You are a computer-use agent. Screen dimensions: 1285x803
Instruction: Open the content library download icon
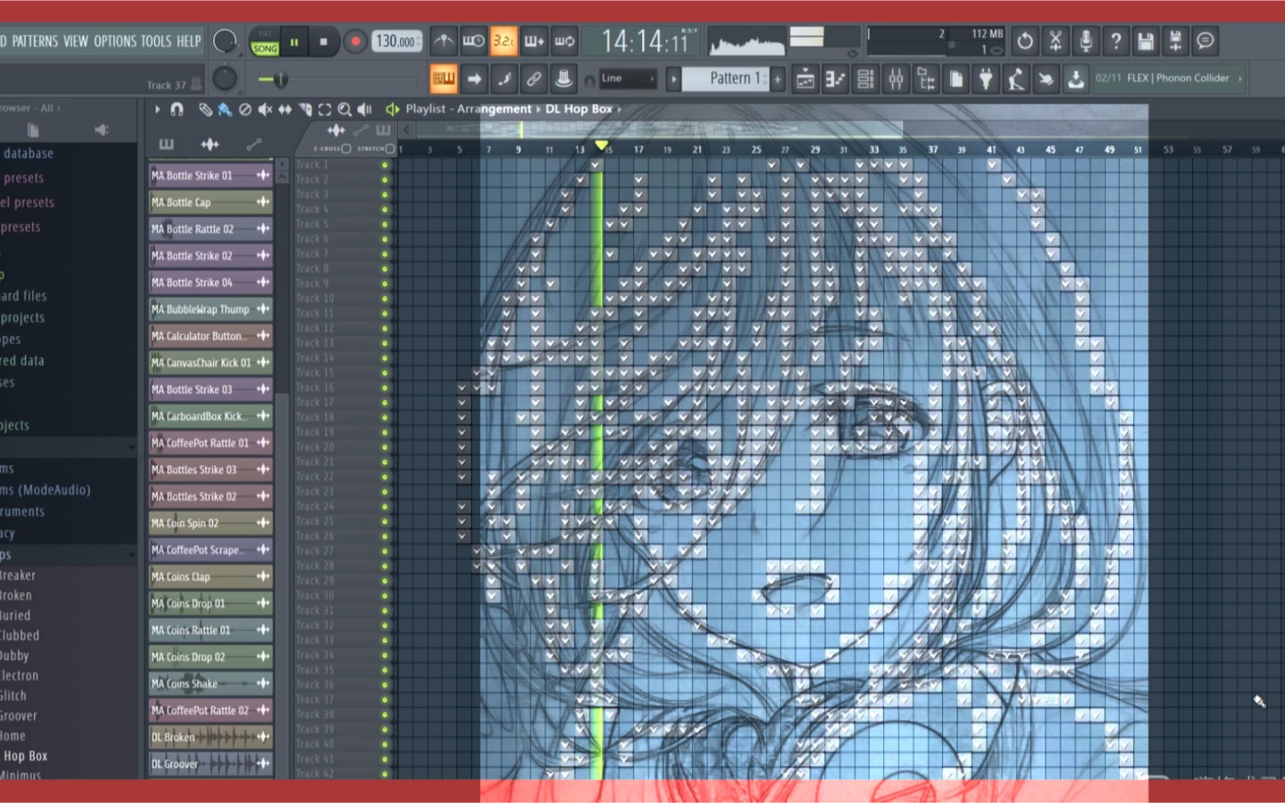1075,79
